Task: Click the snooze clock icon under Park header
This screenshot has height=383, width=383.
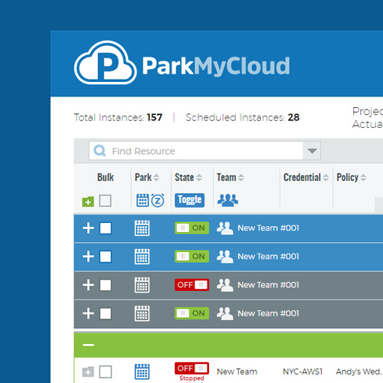Action: pos(158,201)
